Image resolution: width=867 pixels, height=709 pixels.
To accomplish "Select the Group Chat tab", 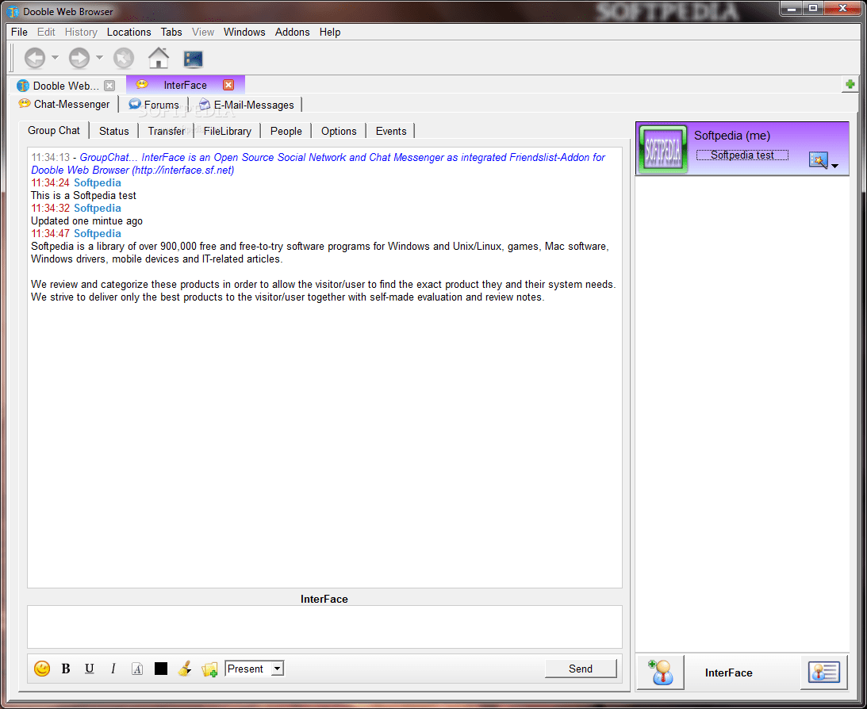I will click(x=54, y=130).
